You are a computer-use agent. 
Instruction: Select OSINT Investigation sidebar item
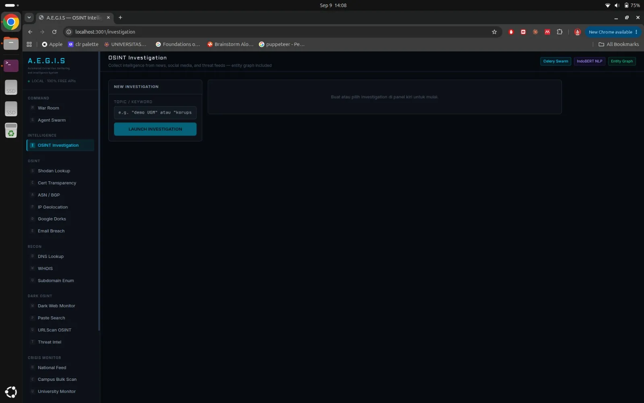[x=60, y=145]
